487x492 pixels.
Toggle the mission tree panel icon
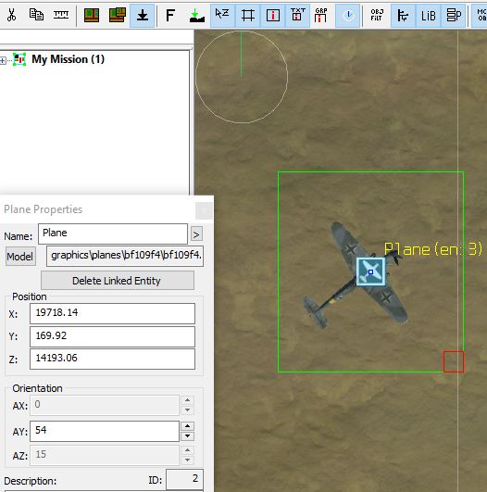pyautogui.click(x=403, y=16)
